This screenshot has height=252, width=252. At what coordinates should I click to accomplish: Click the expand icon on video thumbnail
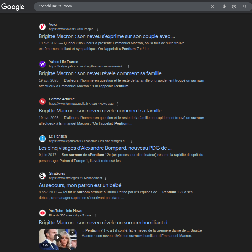(72, 233)
